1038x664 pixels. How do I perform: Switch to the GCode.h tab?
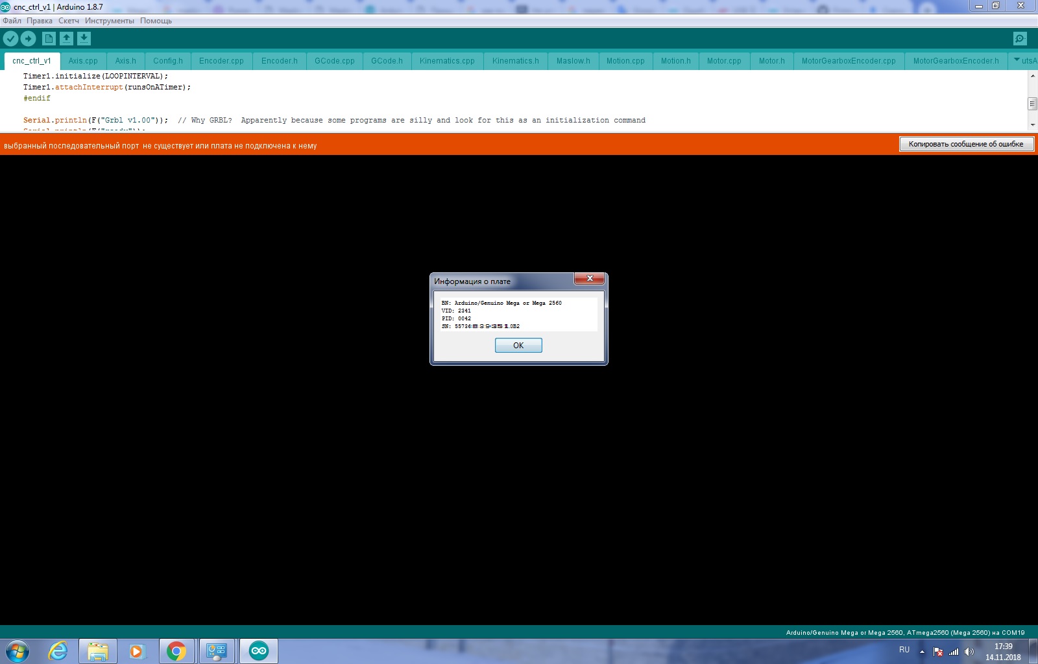[x=387, y=61]
